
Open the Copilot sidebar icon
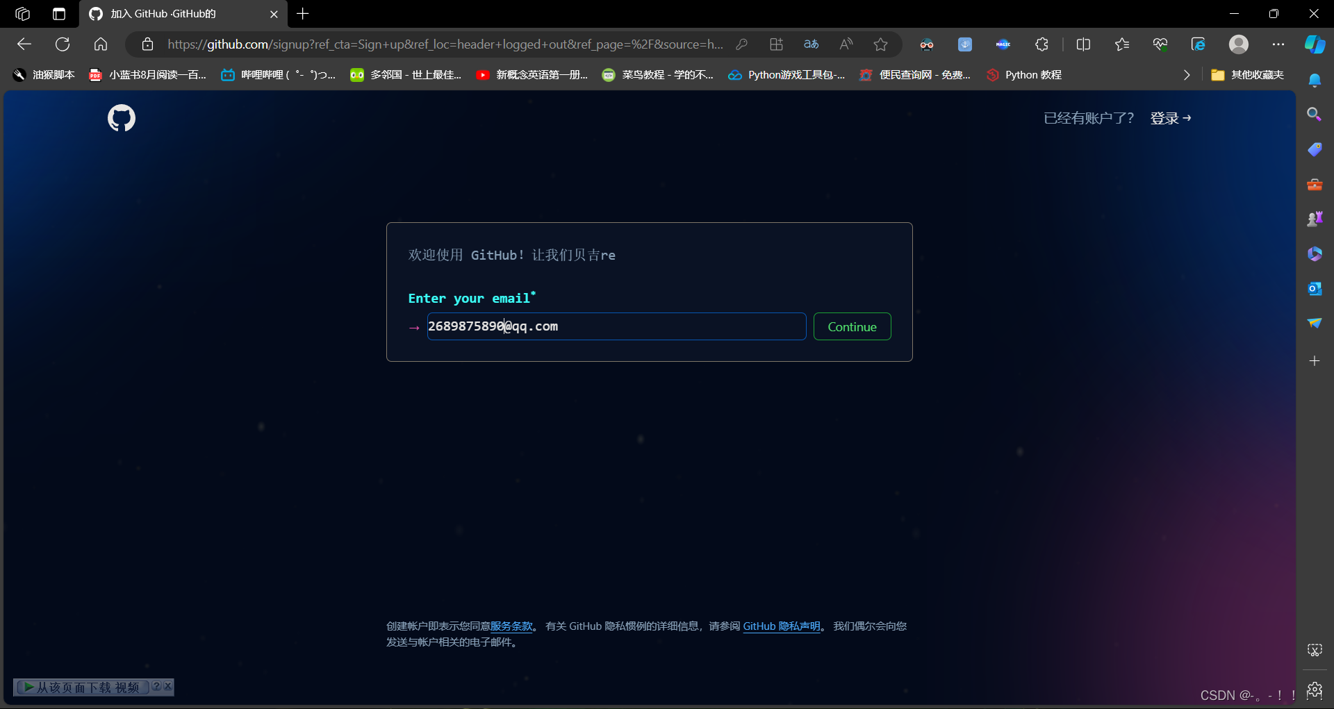1315,44
